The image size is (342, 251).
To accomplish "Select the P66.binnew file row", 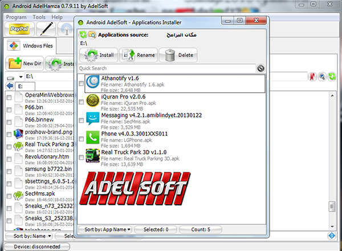I will pos(40,122).
